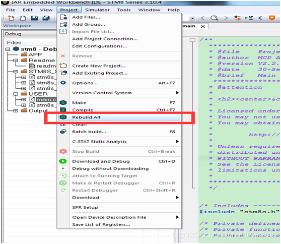
Task: Select SFR Setup entry
Action: [x=119, y=207]
